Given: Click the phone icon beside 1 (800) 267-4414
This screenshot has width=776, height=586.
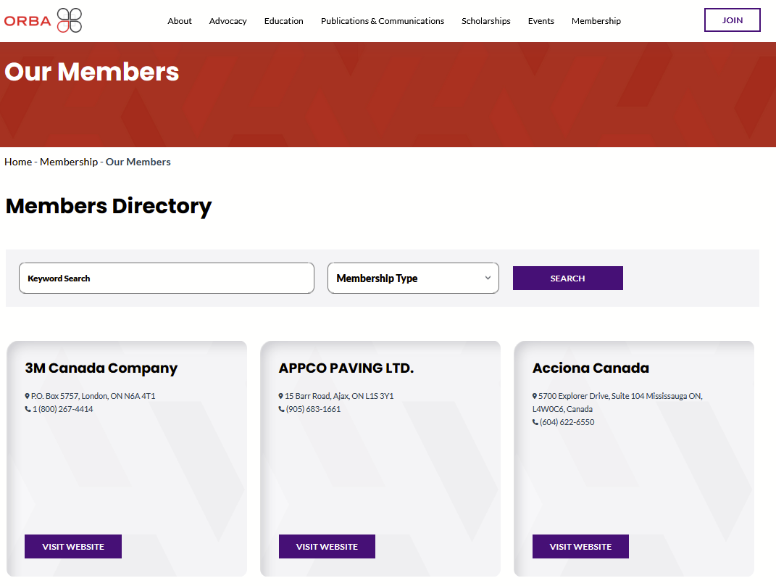Looking at the screenshot, I should coord(28,408).
